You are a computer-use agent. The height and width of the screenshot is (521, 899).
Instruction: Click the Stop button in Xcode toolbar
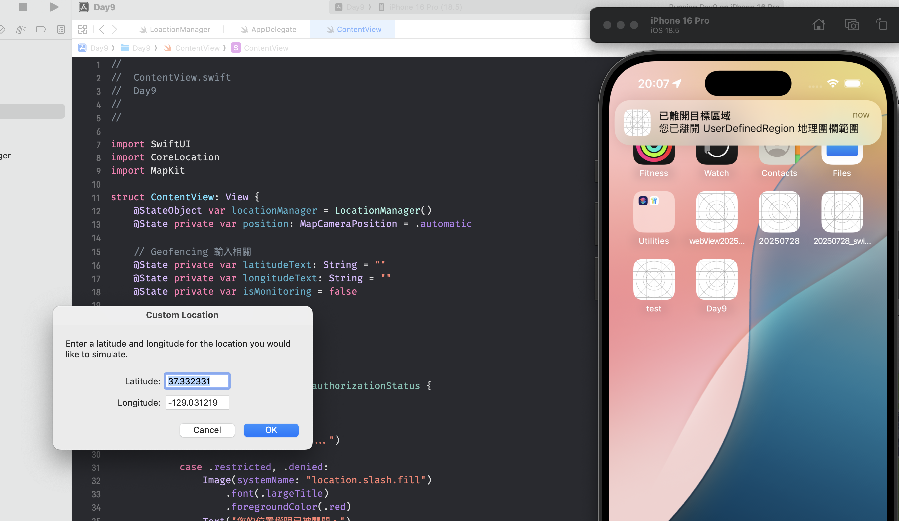23,7
